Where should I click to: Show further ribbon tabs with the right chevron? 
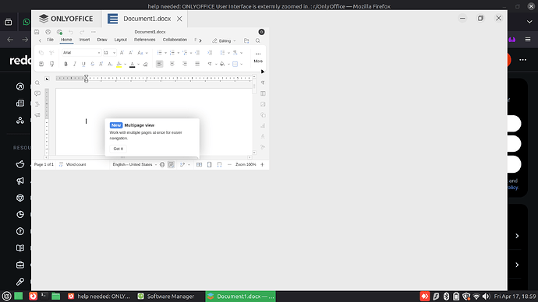200,40
